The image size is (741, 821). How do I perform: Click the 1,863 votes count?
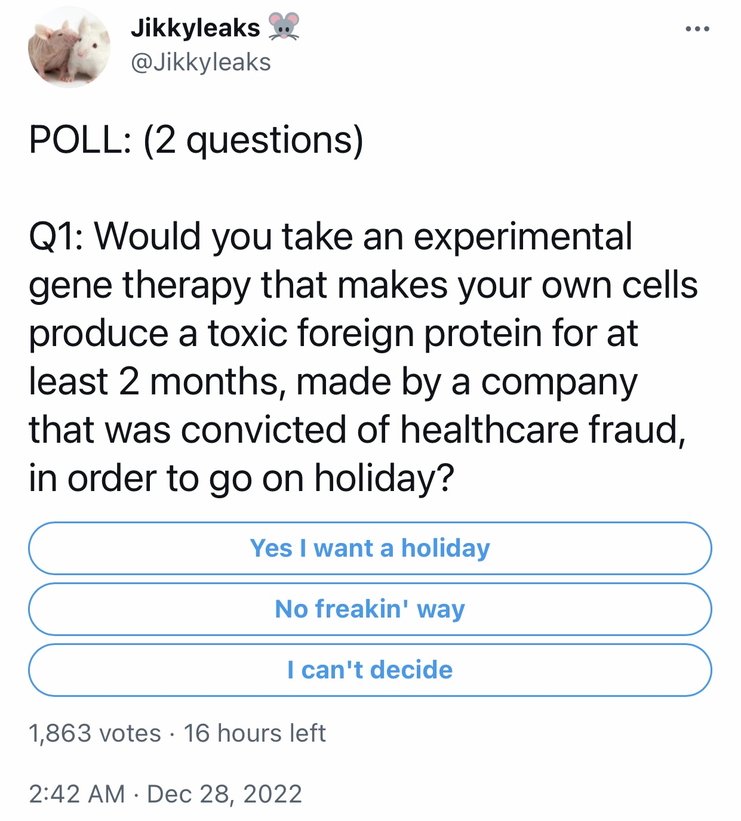point(95,733)
